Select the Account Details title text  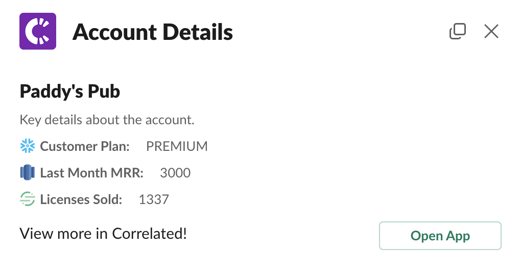[x=153, y=32]
